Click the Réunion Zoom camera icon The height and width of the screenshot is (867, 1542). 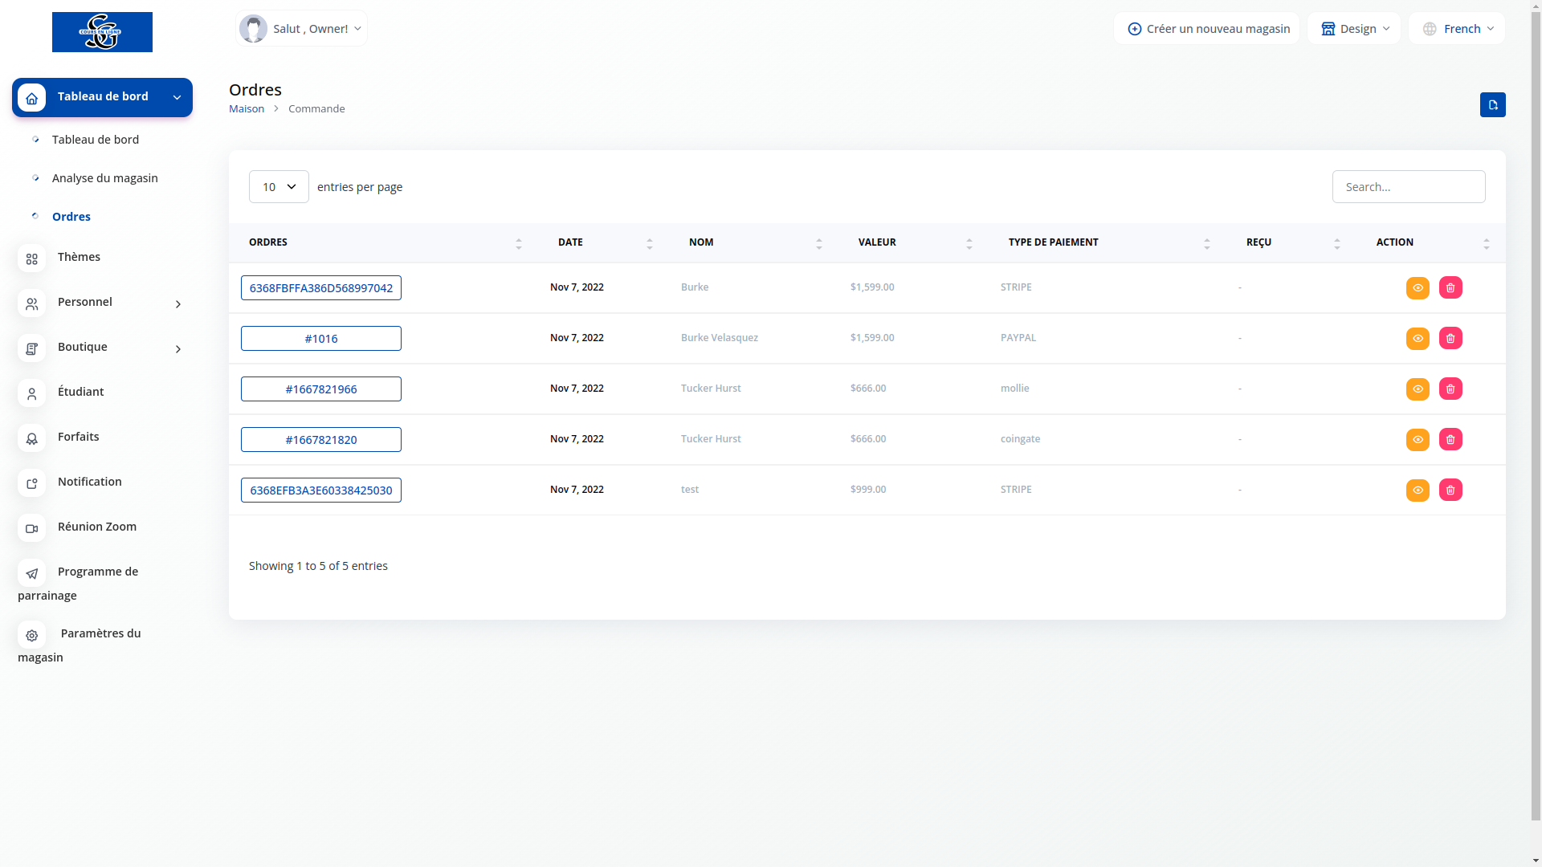[31, 528]
